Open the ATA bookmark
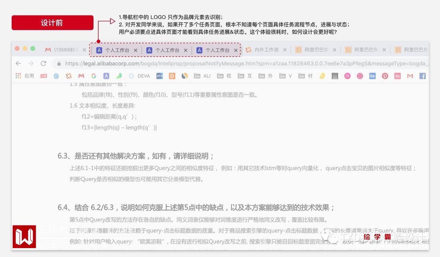The width and height of the screenshot is (440, 257). pos(159,76)
